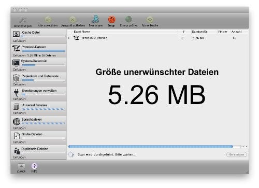Open Hilfe via the question mark icon
This screenshot has width=259, height=188.
pyautogui.click(x=34, y=166)
